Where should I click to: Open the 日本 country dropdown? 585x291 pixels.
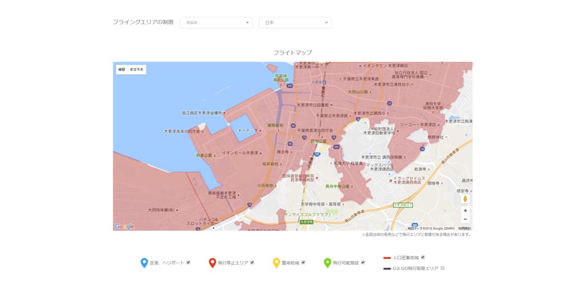[x=295, y=23]
